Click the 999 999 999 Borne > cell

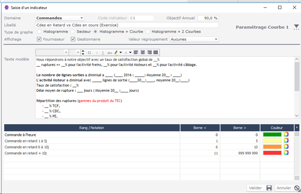click(240, 153)
